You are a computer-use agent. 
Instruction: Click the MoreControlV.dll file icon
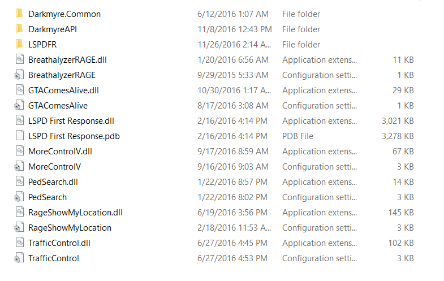click(x=19, y=151)
